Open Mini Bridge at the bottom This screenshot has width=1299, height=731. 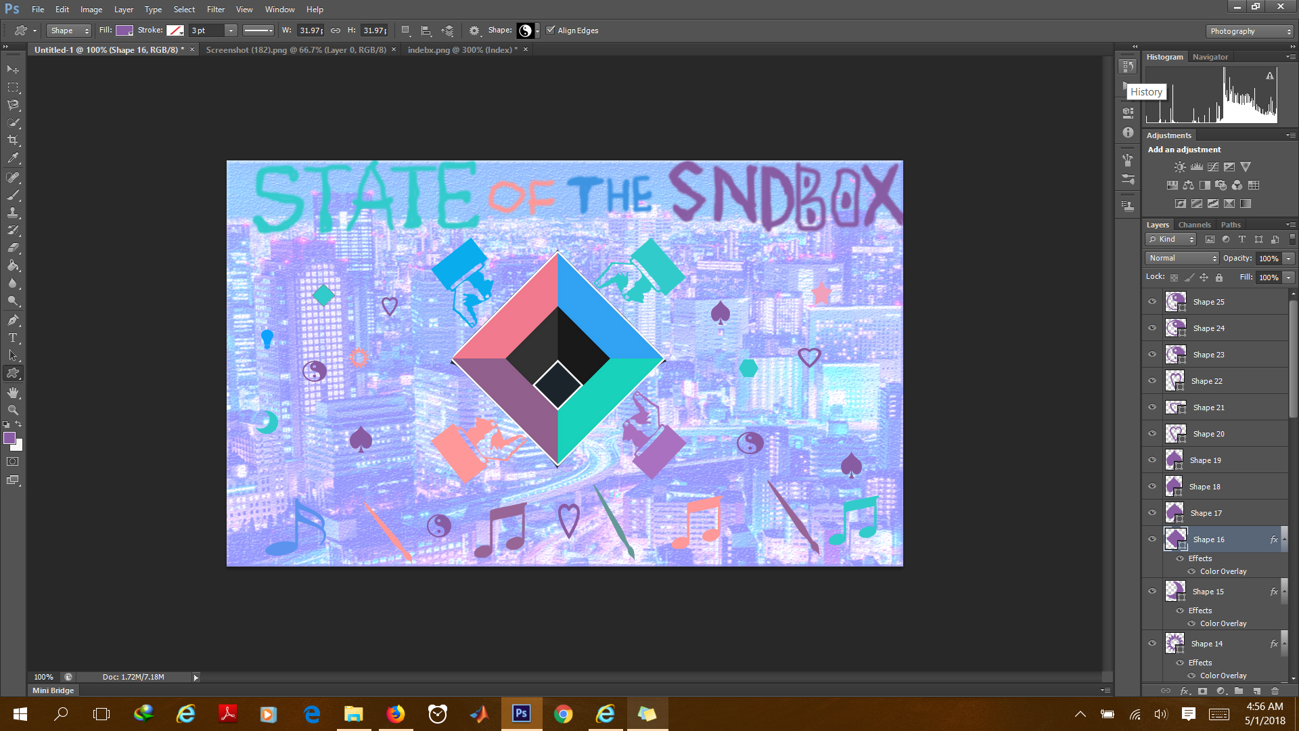pyautogui.click(x=52, y=690)
